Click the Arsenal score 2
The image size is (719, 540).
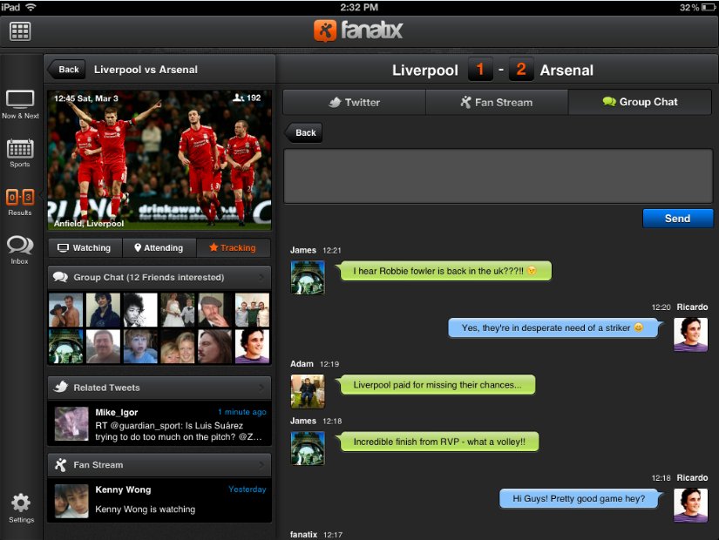coord(521,69)
